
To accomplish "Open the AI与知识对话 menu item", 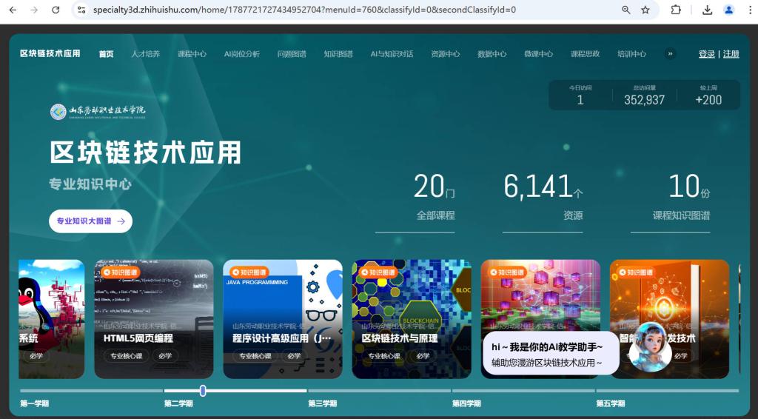I will 392,53.
